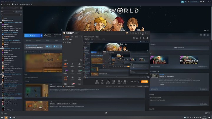Viewport: 212px width, 119px height.
Task: Add a new scene with plus icon in streaming app
Action: pyautogui.click(x=81, y=37)
